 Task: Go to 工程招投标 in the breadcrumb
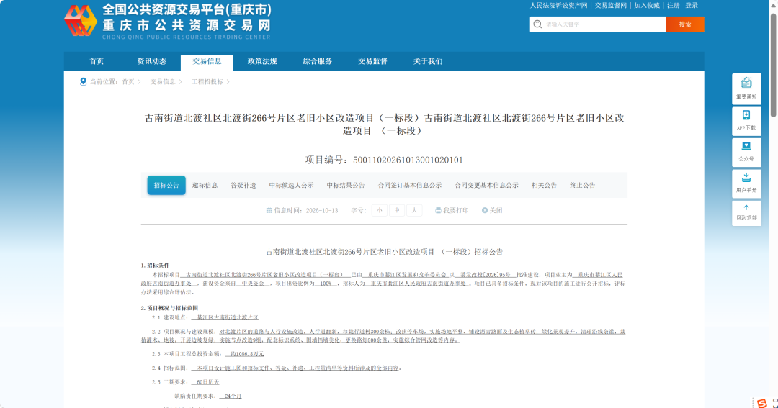click(x=207, y=82)
